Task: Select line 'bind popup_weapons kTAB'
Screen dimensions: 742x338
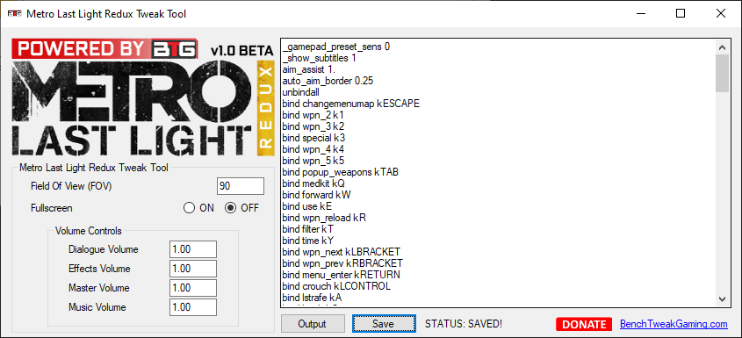Action: pyautogui.click(x=340, y=172)
